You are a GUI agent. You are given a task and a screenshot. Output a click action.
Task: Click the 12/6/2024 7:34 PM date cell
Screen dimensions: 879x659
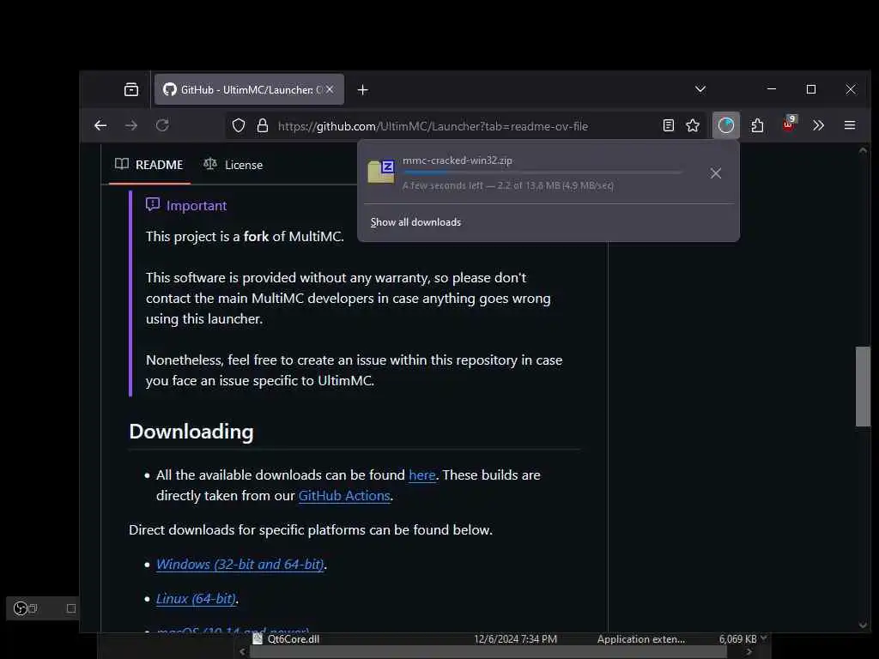(515, 639)
